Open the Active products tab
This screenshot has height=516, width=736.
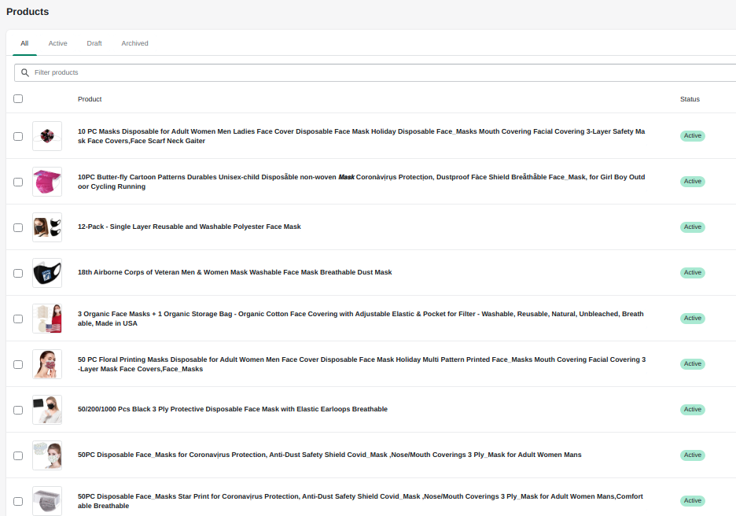(57, 43)
